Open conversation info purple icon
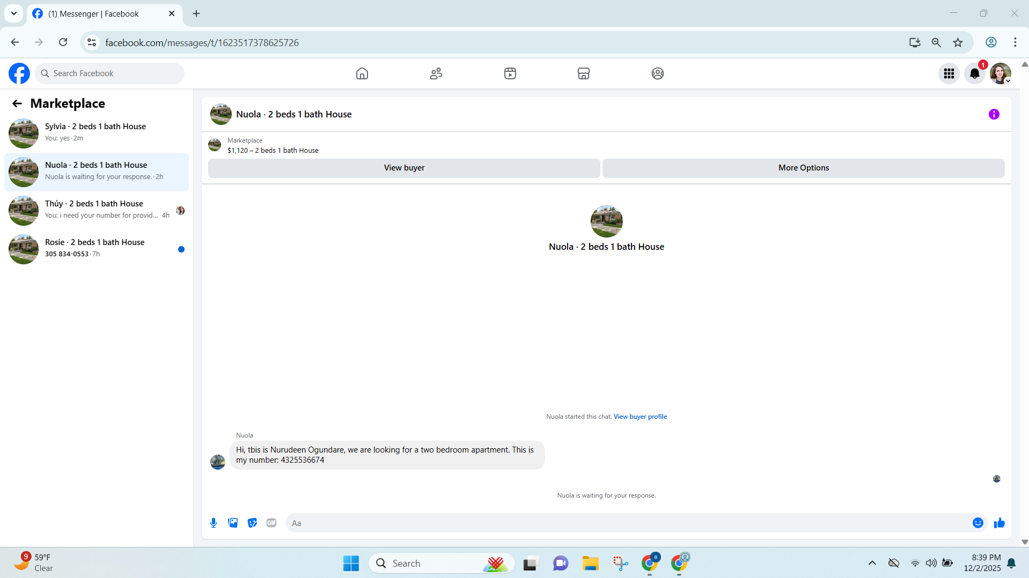The height and width of the screenshot is (578, 1029). tap(994, 114)
